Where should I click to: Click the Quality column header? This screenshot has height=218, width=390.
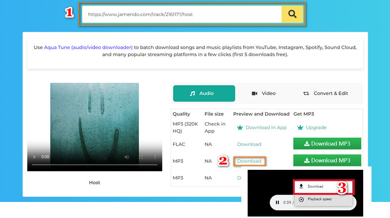point(181,114)
